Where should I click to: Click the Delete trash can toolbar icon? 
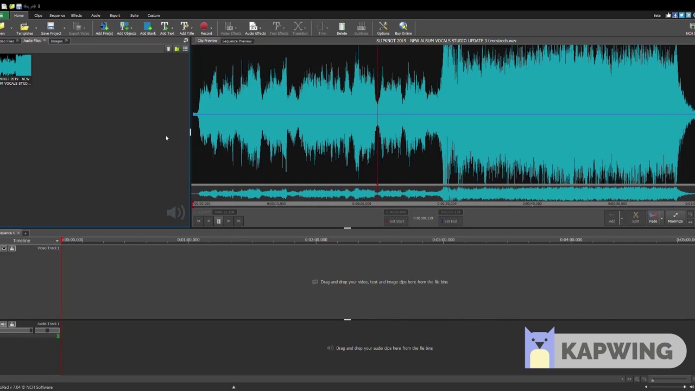342,27
